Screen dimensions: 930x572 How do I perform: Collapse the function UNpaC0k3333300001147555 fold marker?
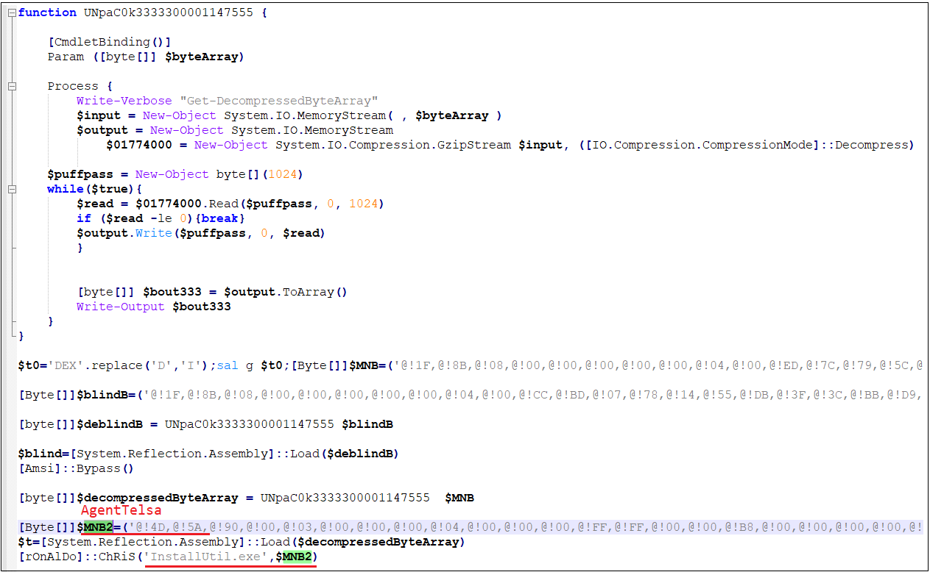click(12, 12)
